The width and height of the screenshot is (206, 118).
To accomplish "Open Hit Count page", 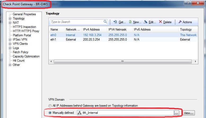I will [19, 61].
